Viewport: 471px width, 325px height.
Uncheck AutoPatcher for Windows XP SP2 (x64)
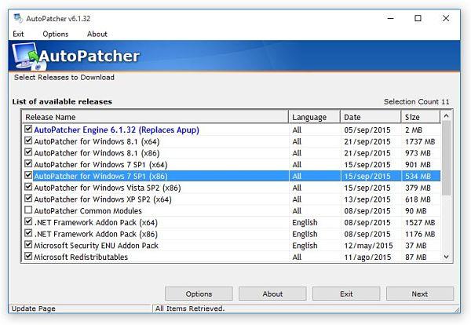pos(28,199)
